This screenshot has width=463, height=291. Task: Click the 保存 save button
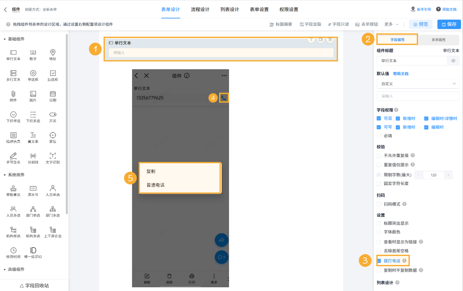(x=449, y=24)
